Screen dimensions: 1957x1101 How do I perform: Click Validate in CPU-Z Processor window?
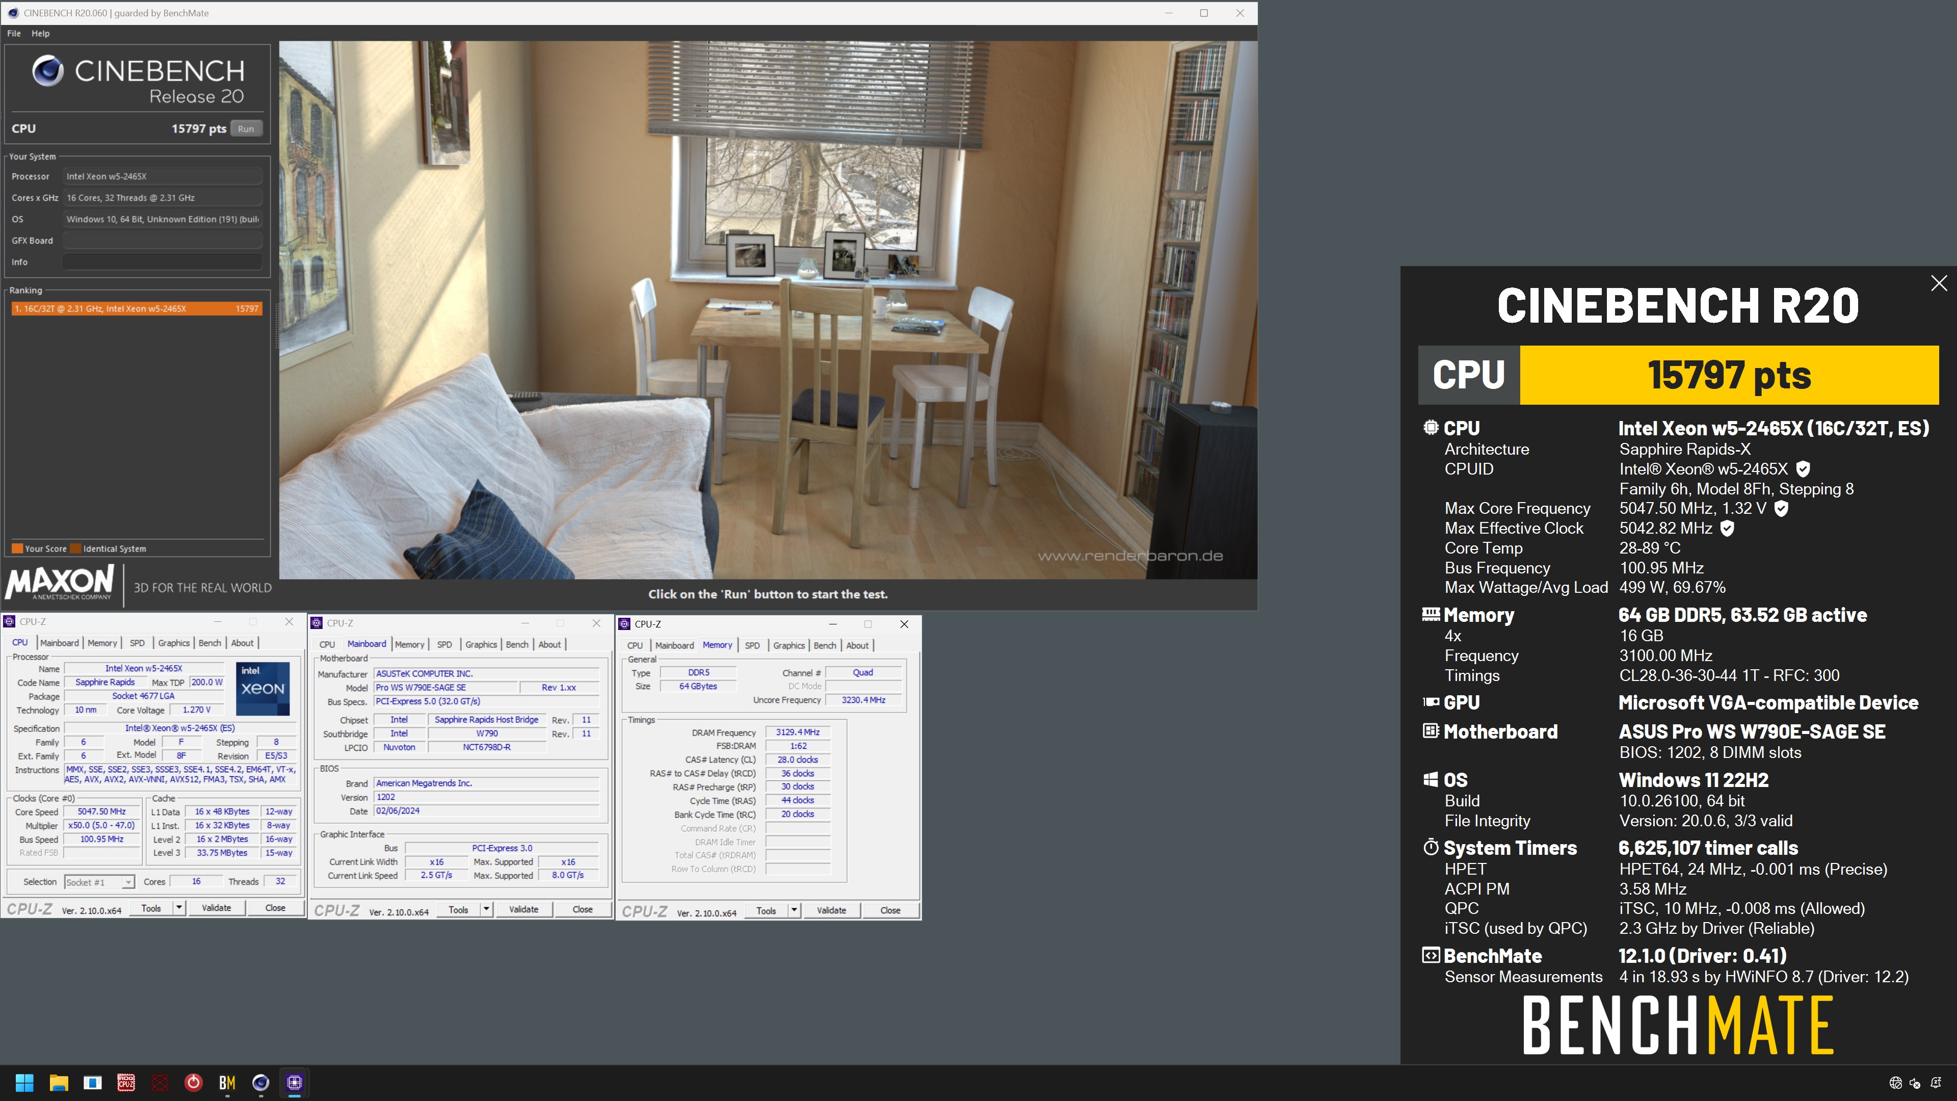coord(216,908)
